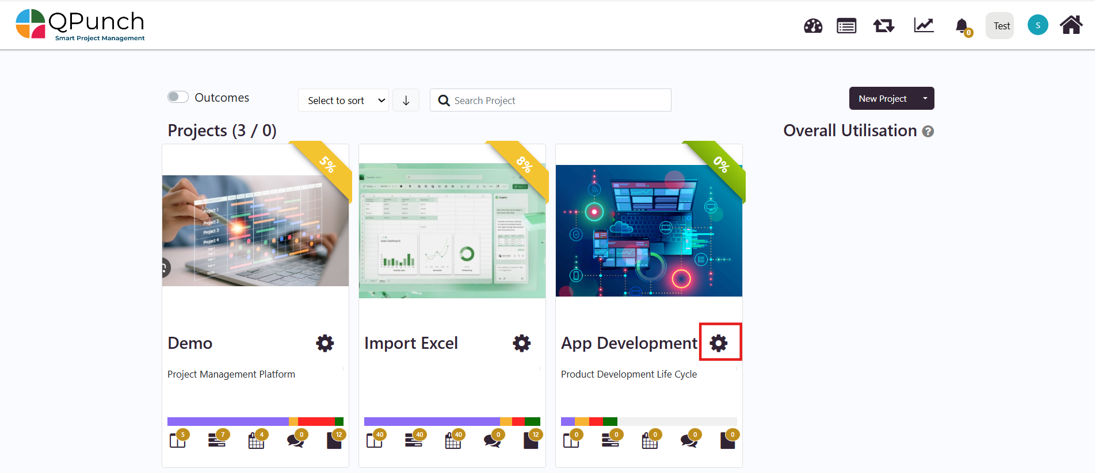Click the list view icon in header
The image size is (1095, 473).
pyautogui.click(x=846, y=26)
